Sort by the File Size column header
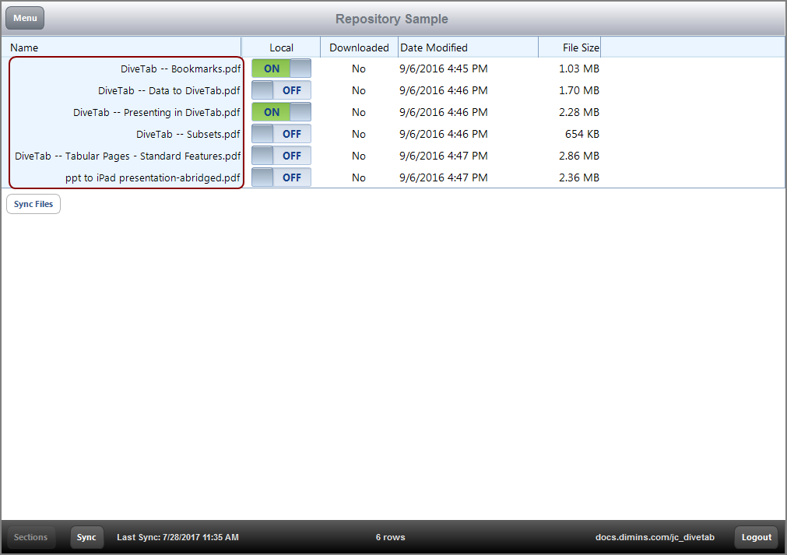Screen dimensions: 787x555 (570, 47)
